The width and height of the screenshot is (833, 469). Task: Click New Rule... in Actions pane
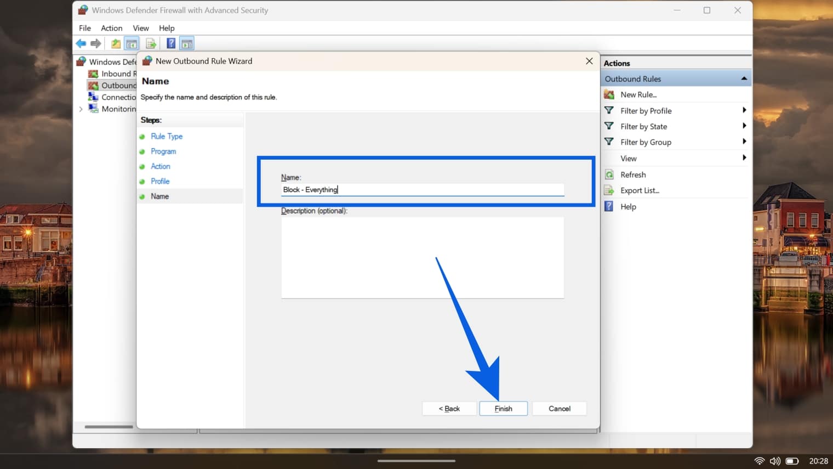pos(638,94)
